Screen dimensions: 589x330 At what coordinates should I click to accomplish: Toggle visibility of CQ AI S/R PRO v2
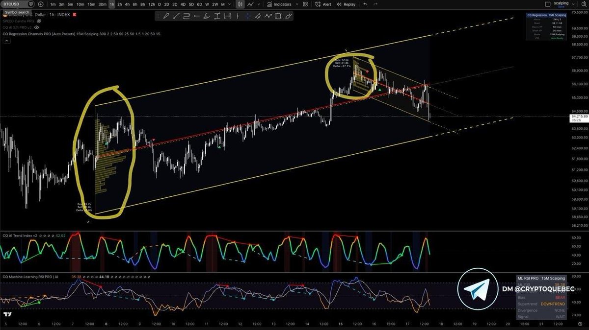36,27
